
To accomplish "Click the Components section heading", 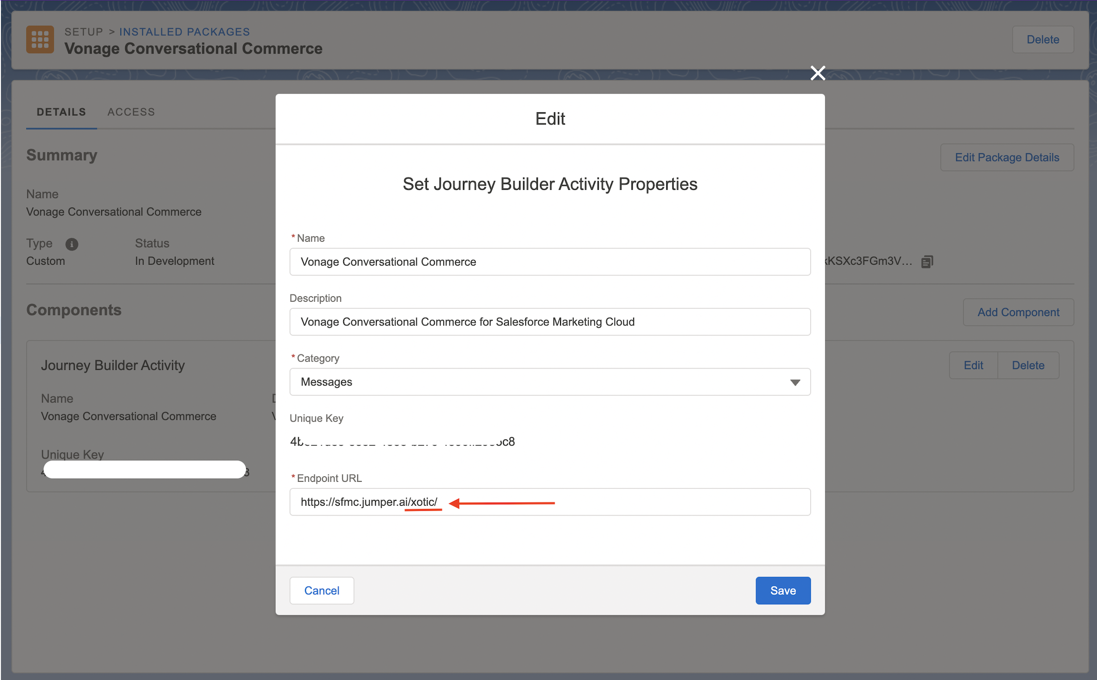I will pyautogui.click(x=74, y=310).
